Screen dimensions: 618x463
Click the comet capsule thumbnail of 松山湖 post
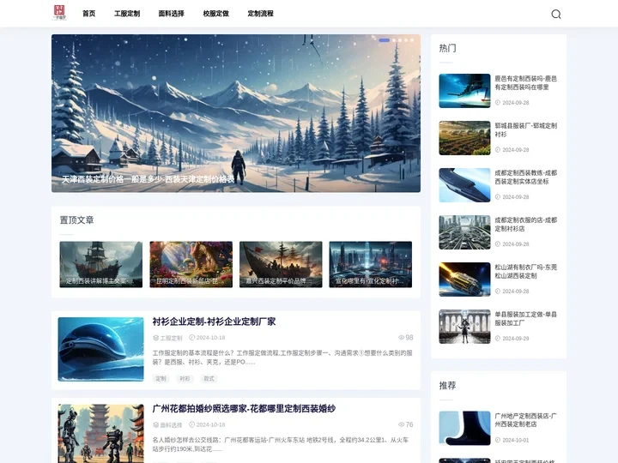464,280
